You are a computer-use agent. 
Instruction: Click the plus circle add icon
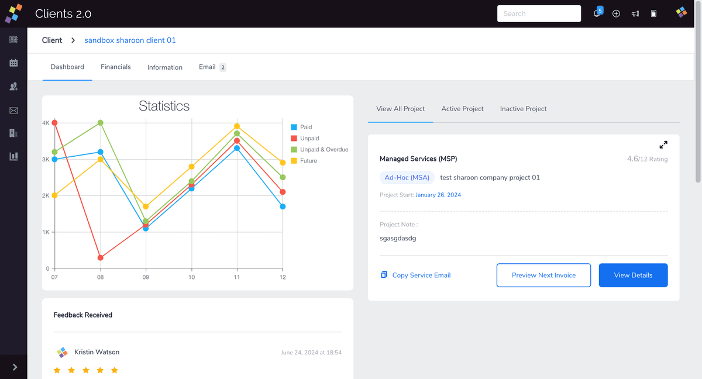[x=616, y=13]
